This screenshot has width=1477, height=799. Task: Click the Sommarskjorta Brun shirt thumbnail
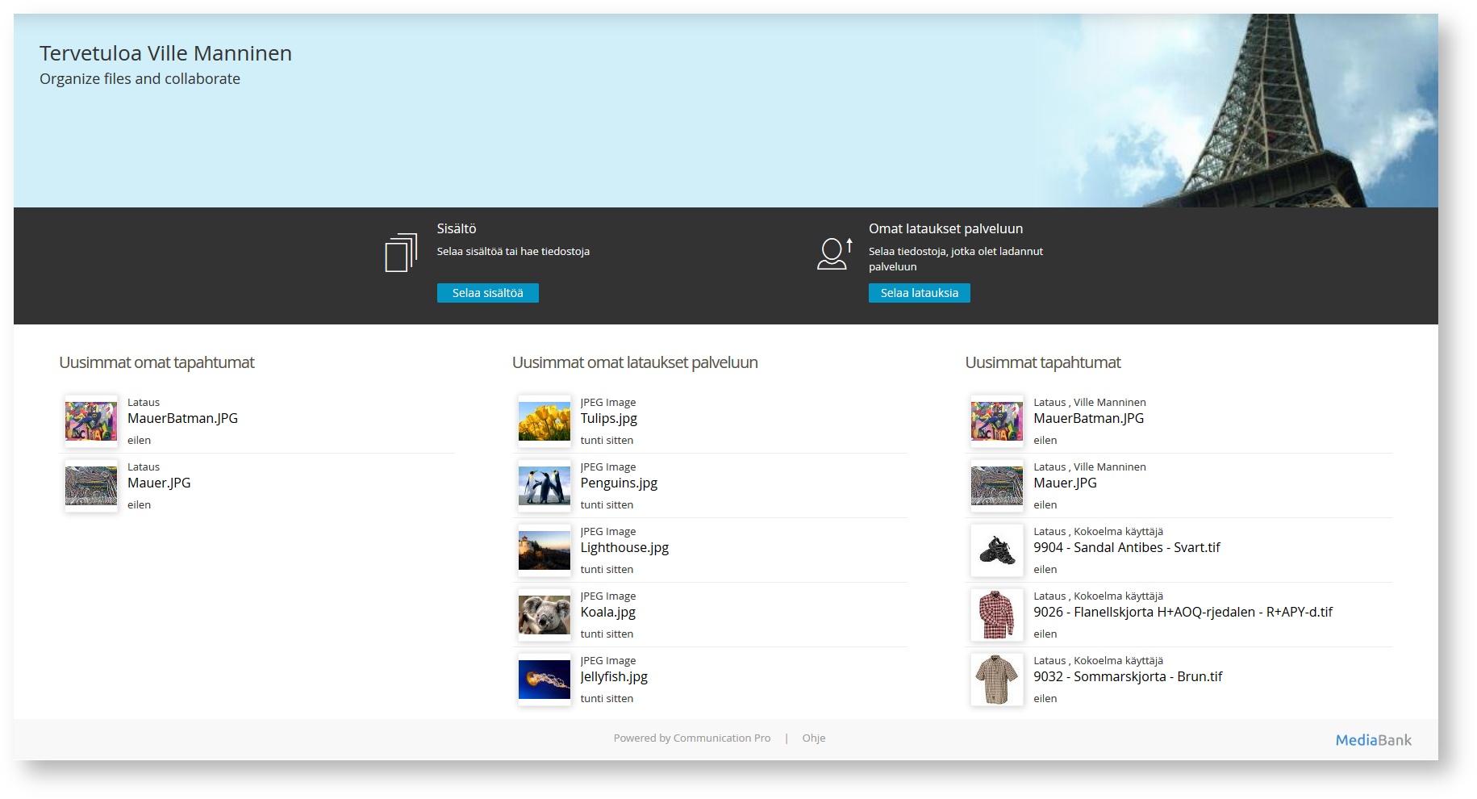pyautogui.click(x=997, y=680)
